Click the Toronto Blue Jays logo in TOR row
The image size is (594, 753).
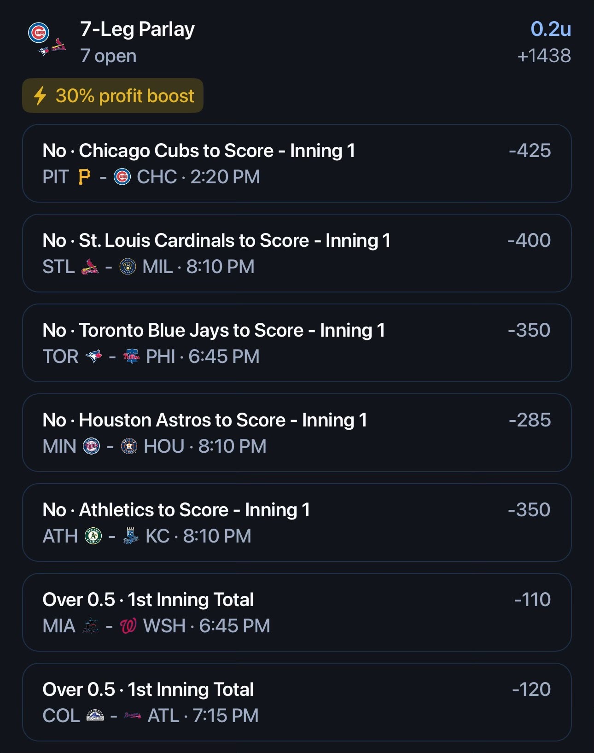94,356
